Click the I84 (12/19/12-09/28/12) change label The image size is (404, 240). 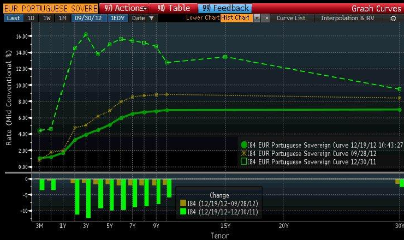click(223, 203)
